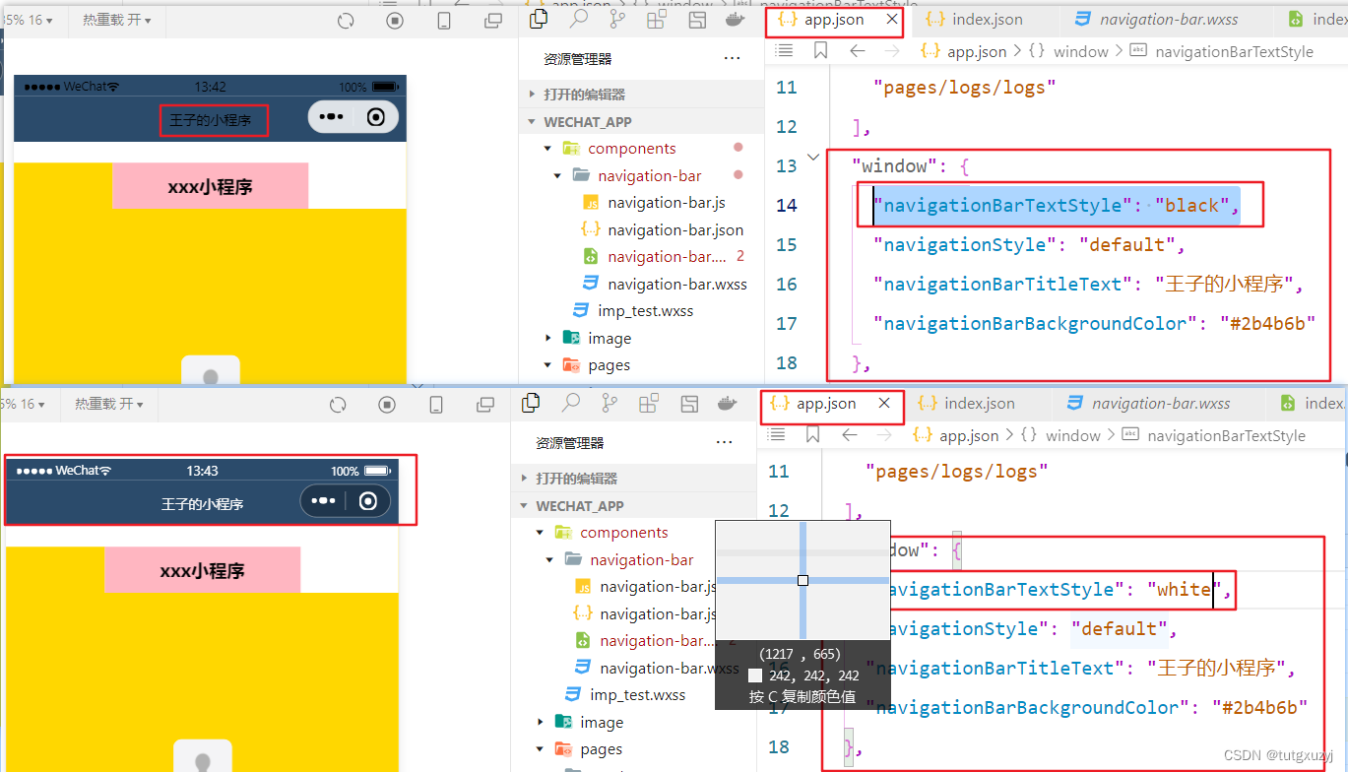Open navigation-bar.js in the upper explorer
The image size is (1348, 772).
(667, 203)
